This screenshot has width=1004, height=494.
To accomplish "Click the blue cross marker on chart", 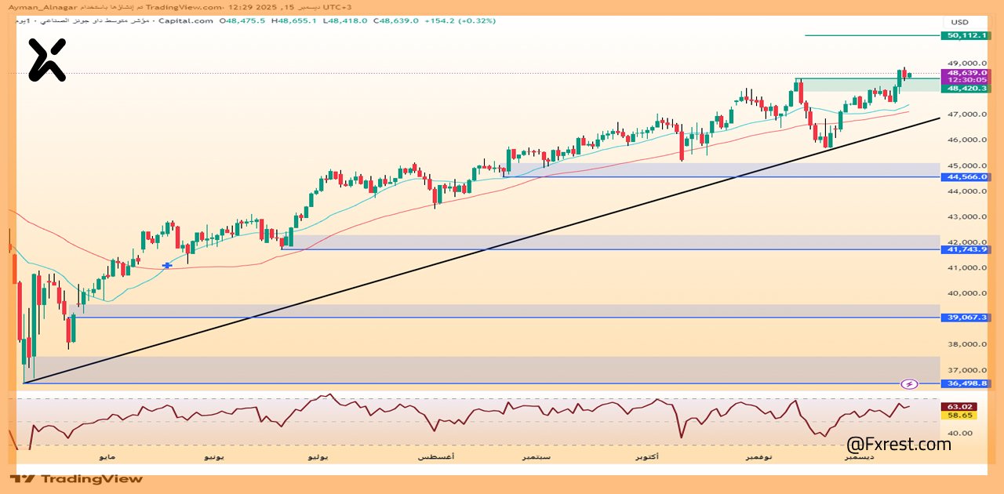I will tap(167, 266).
